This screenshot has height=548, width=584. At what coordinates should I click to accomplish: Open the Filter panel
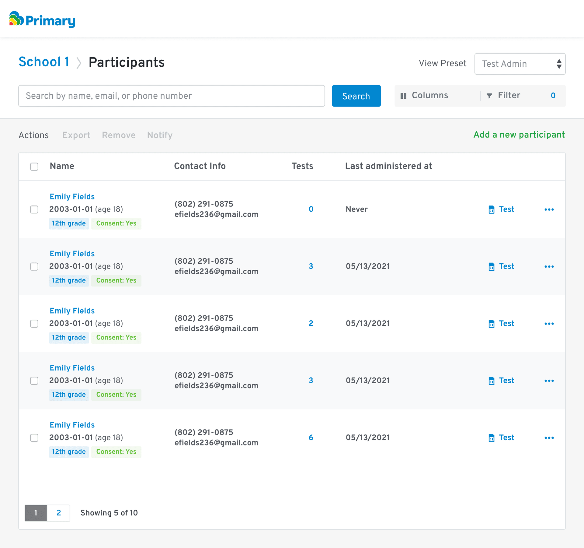[x=509, y=96]
